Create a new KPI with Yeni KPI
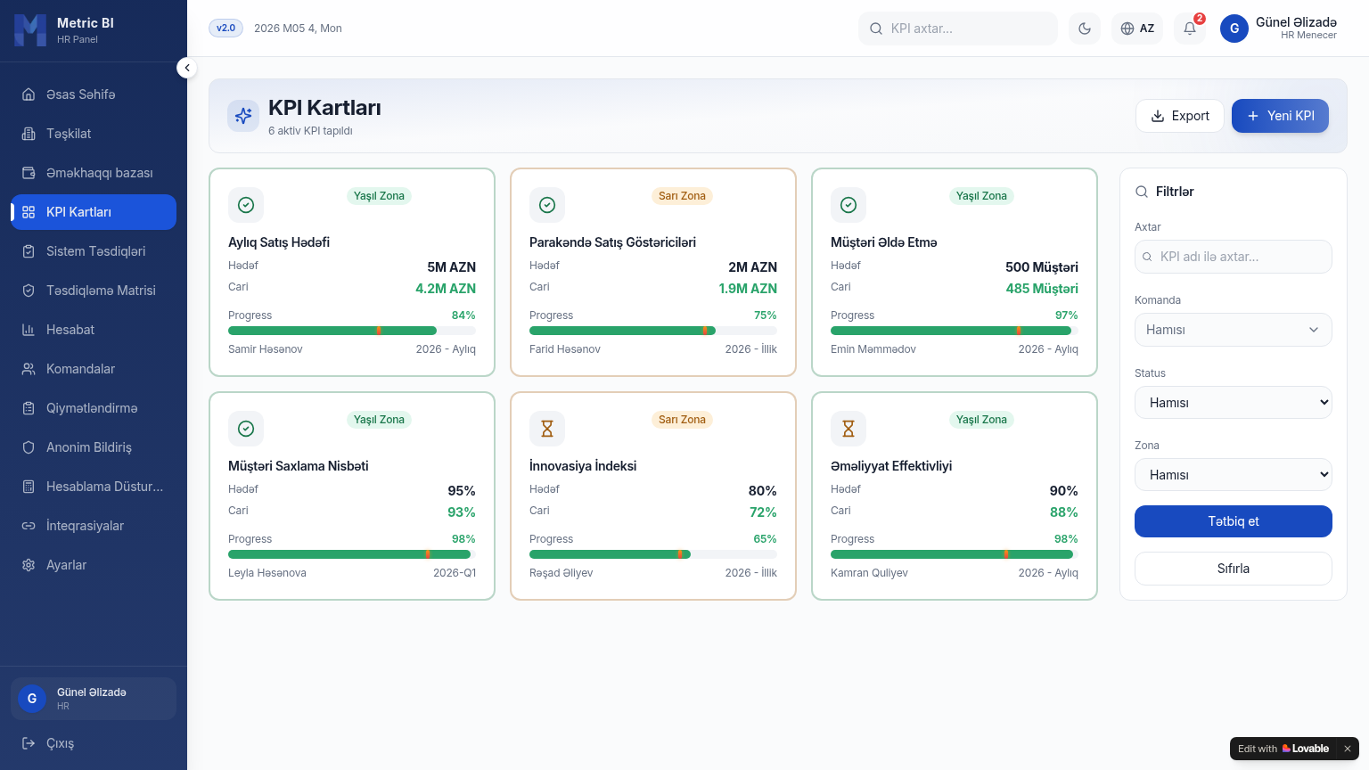This screenshot has width=1369, height=770. [1280, 116]
